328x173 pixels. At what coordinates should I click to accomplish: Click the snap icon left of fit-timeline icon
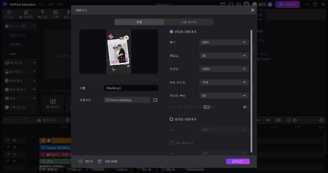click(x=268, y=120)
